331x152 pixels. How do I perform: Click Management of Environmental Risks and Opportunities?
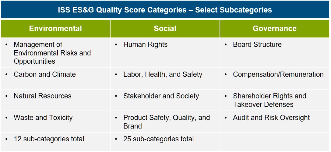(x=52, y=53)
